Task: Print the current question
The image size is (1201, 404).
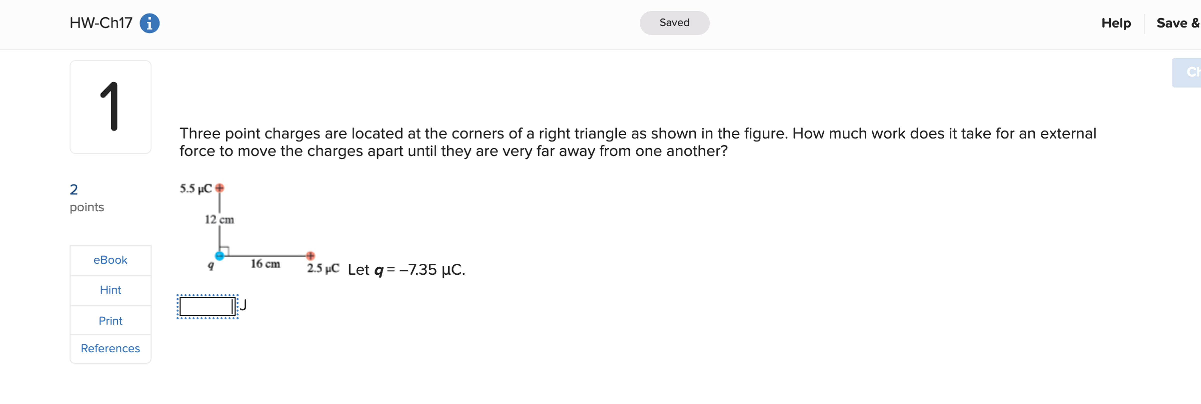Action: [110, 320]
